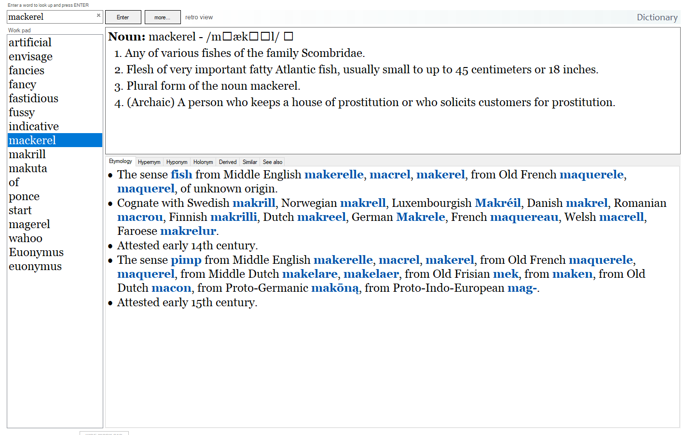Open Finnish 'makrilli' link

click(x=233, y=217)
